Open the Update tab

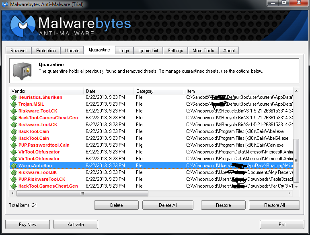(72, 51)
